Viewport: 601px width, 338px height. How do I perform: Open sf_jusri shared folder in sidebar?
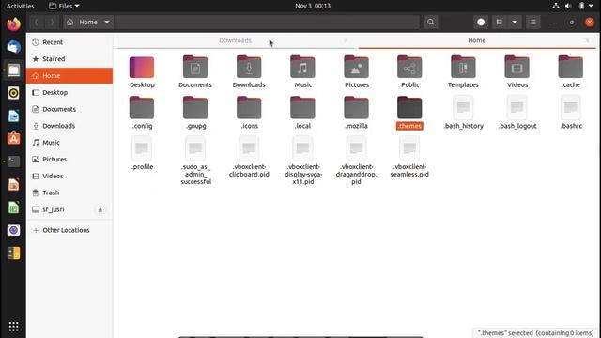[x=69, y=209]
